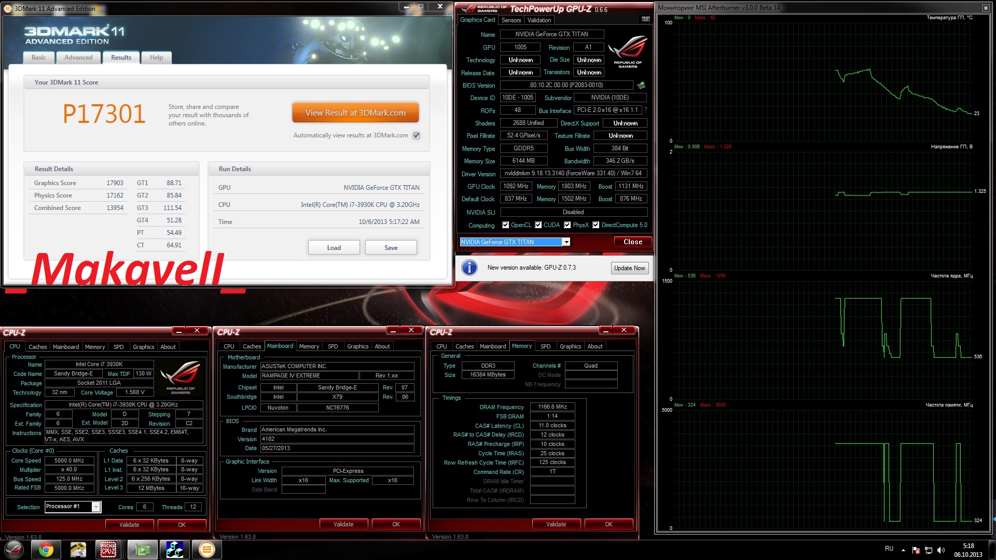Screen dimensions: 996x560
Task: Open the Sensors tab in GPU-Z
Action: [511, 20]
